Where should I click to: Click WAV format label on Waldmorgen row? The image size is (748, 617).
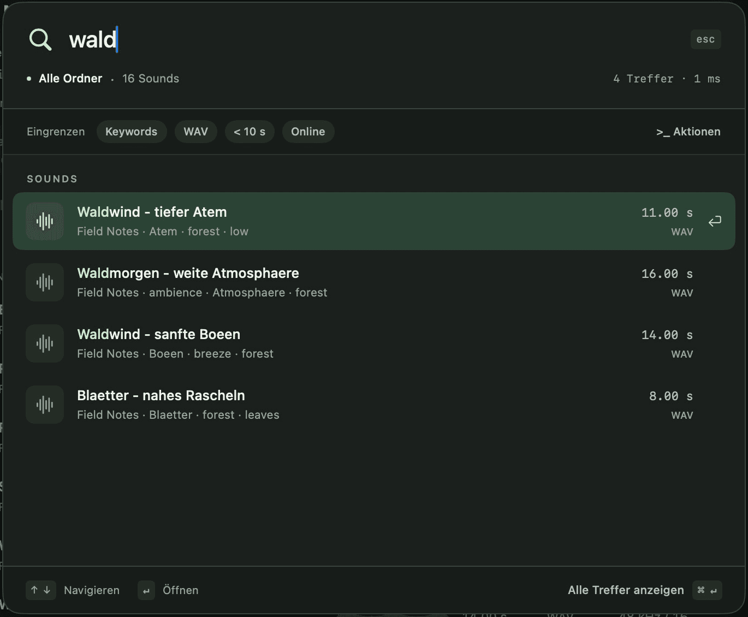tap(682, 293)
